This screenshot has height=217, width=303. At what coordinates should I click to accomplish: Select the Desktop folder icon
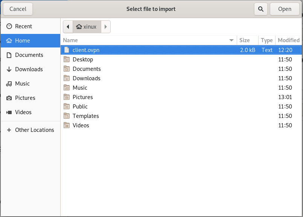coord(67,60)
